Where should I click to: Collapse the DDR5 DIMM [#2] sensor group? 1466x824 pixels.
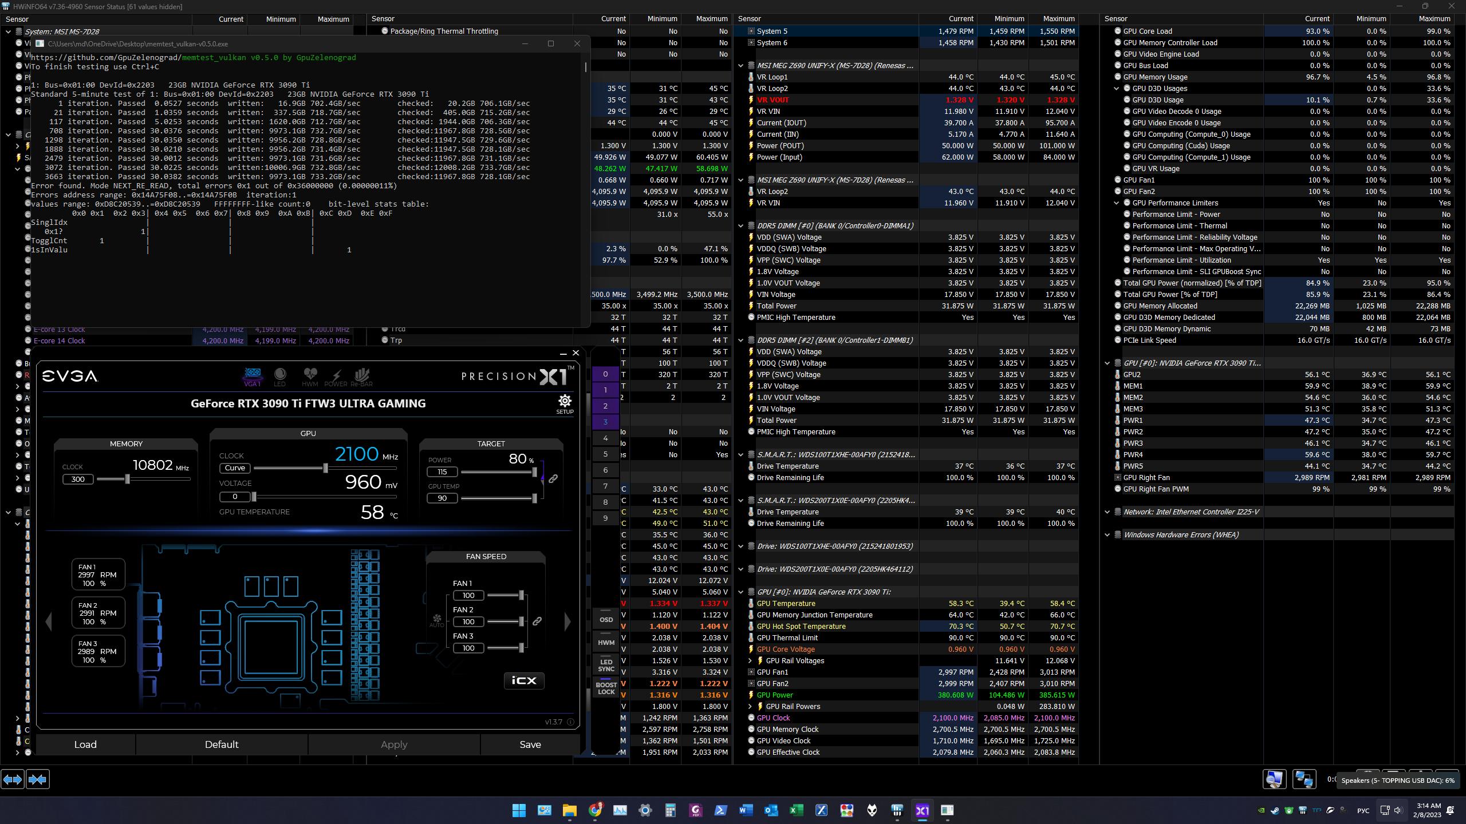coord(740,340)
